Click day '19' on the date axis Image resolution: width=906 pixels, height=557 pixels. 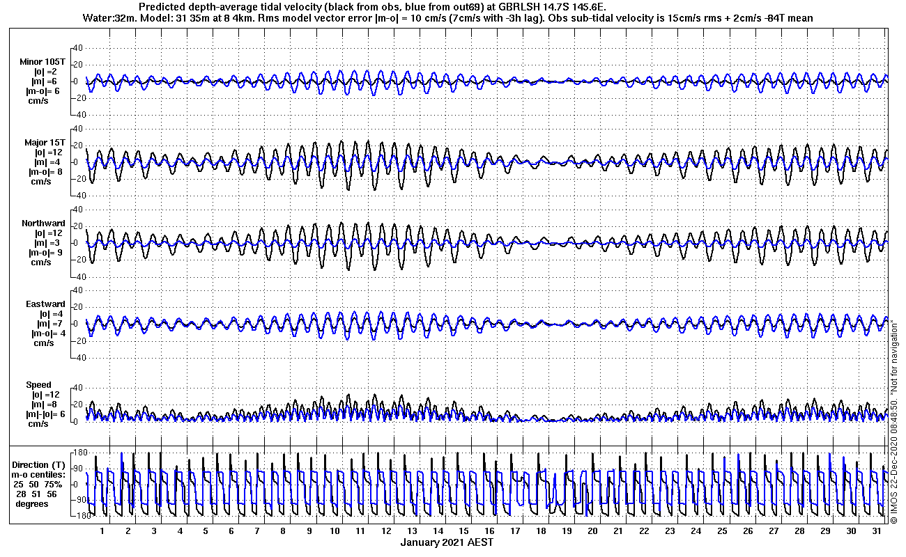(x=567, y=531)
